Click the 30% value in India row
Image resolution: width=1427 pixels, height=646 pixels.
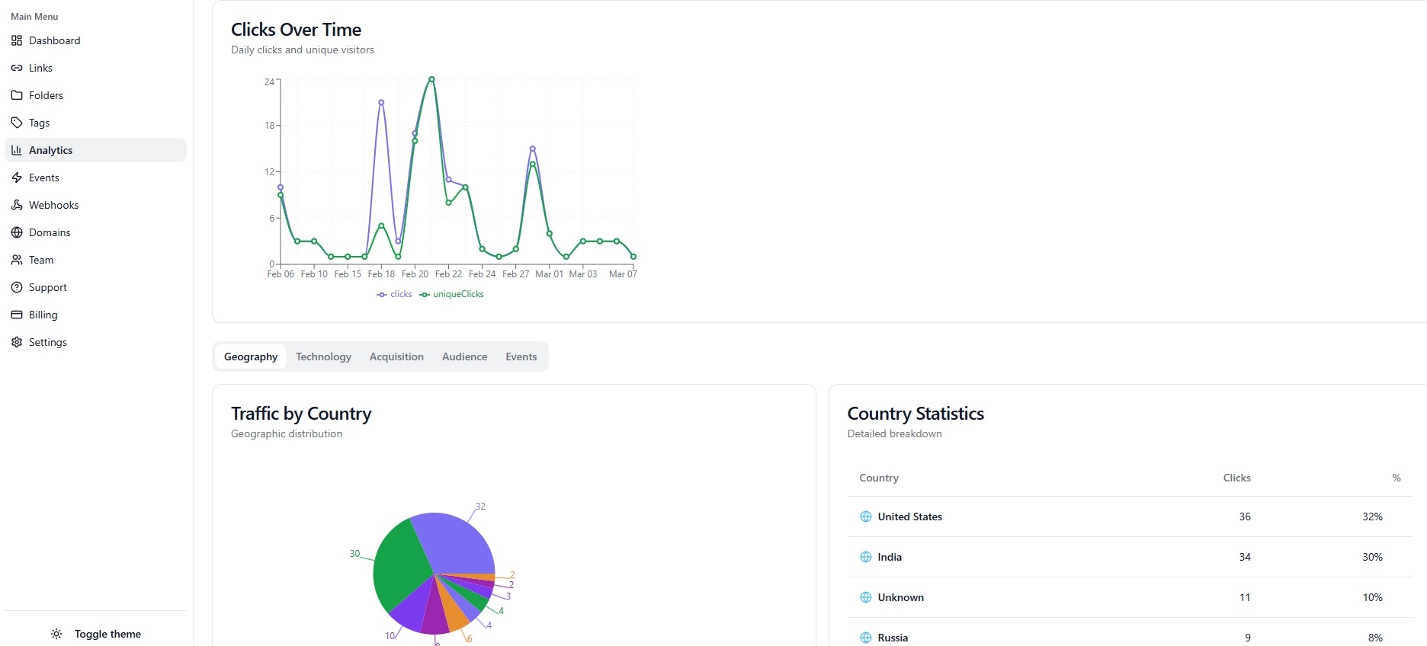tap(1372, 557)
